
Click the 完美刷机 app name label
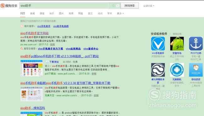coord(177,79)
